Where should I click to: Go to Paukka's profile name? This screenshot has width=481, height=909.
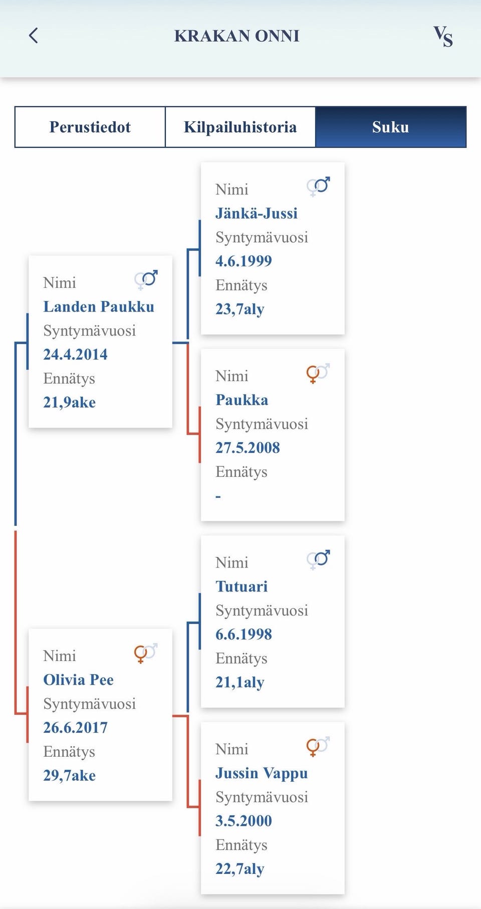click(x=242, y=400)
